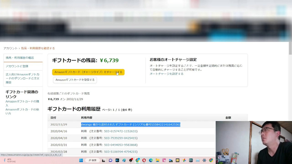Viewport: 292px width, 164px height.
Task: Open order 503-0157472-1152633
Action: coord(120,131)
